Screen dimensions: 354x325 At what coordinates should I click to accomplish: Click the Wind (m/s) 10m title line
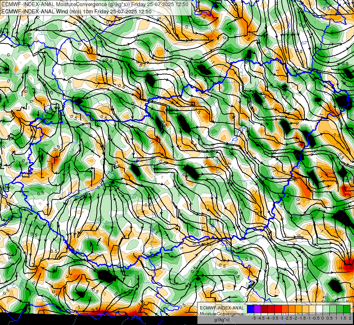pyautogui.click(x=76, y=11)
